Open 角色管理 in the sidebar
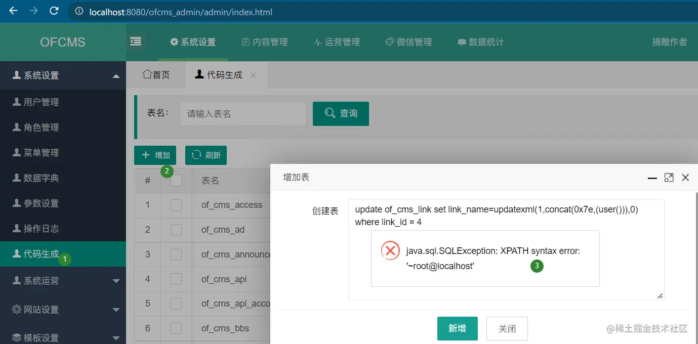 tap(63, 127)
